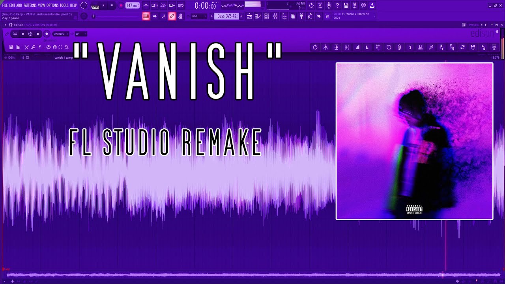The height and width of the screenshot is (284, 505).
Task: Click Edison scissors cut tool
Action: click(27, 47)
